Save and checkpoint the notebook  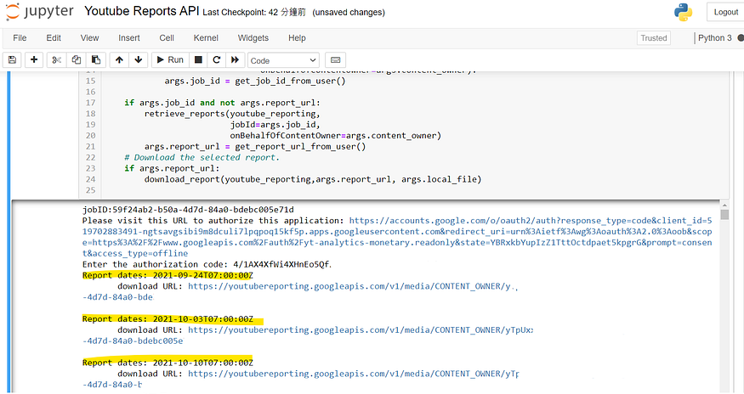click(x=13, y=59)
